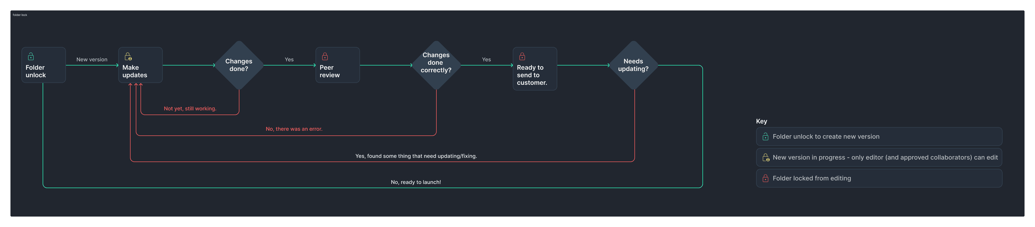This screenshot has width=1035, height=227.
Task: Click the red lock icon in Peer review node
Action: [325, 56]
